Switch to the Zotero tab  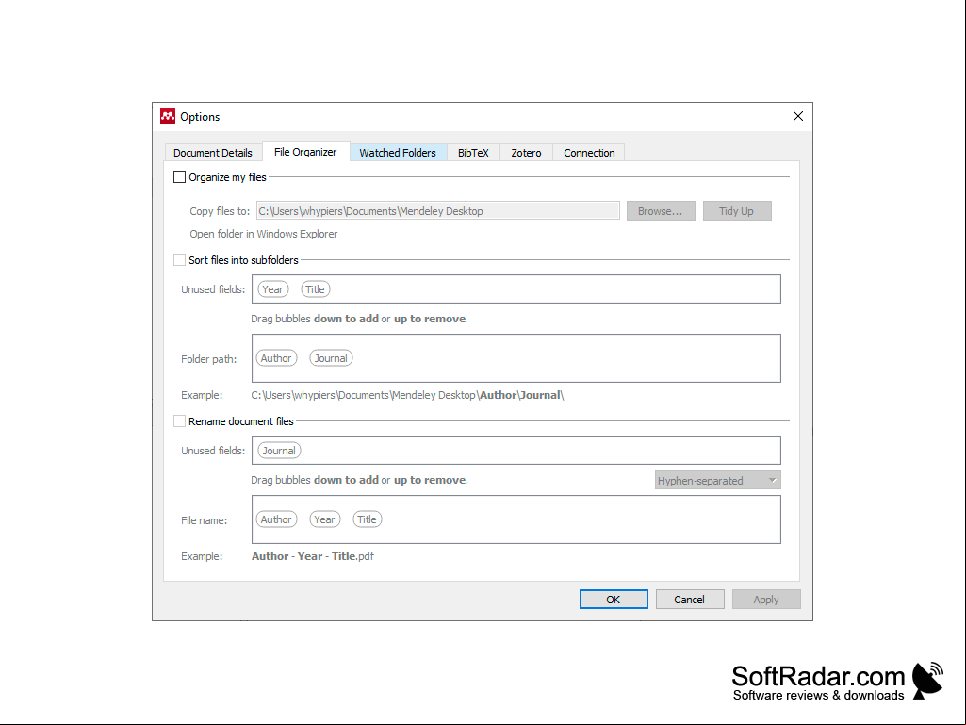(526, 153)
